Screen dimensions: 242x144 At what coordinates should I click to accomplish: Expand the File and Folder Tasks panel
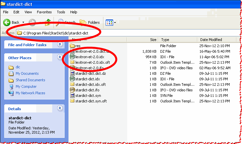point(60,45)
